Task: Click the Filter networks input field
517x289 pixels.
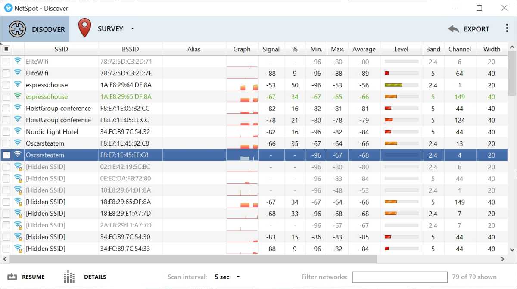Action: [399, 277]
